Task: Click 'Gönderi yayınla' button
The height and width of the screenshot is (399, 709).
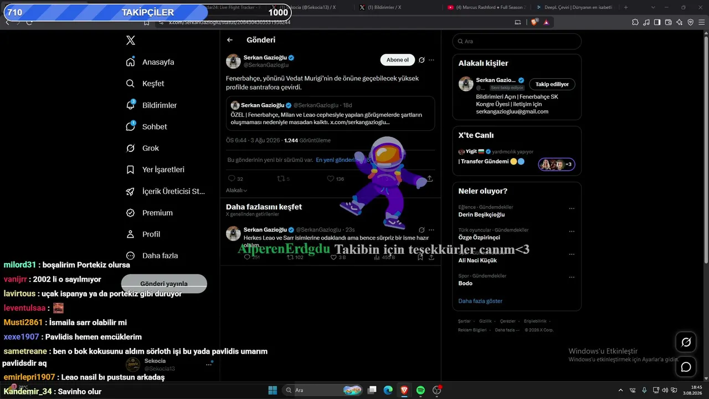Action: point(164,284)
